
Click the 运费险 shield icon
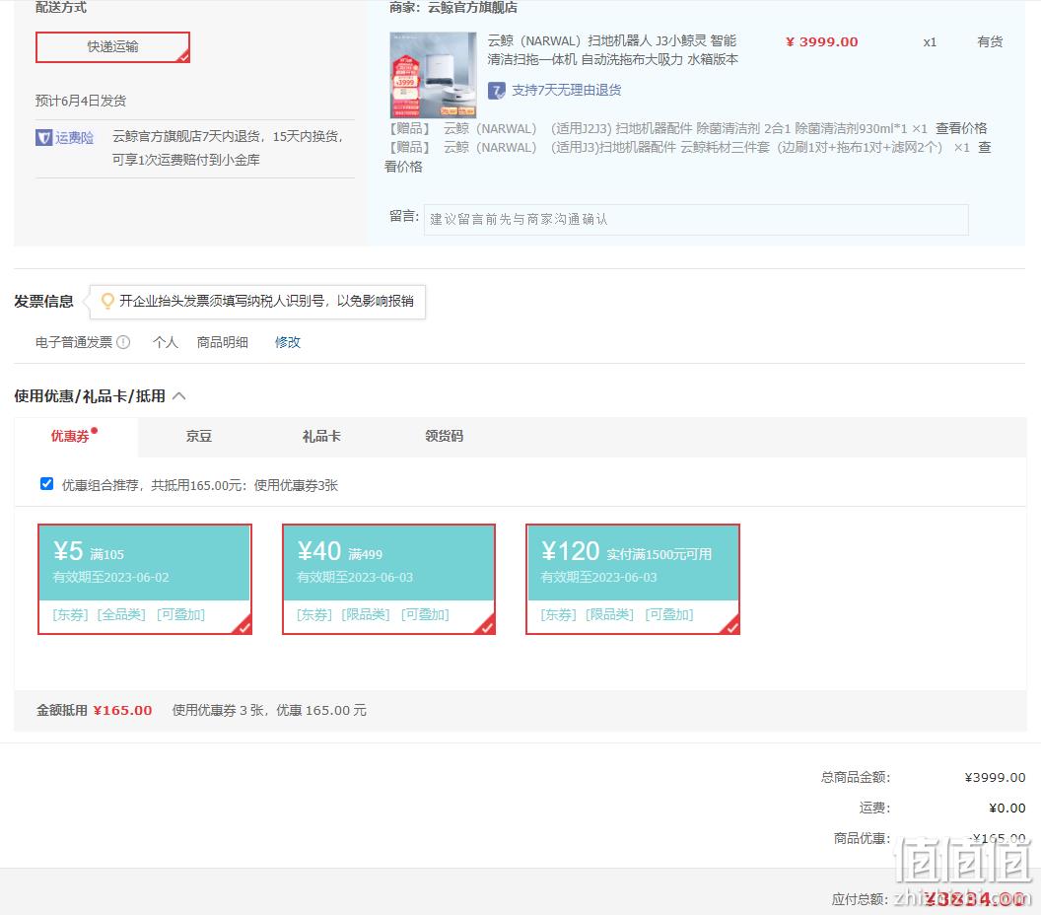(43, 137)
